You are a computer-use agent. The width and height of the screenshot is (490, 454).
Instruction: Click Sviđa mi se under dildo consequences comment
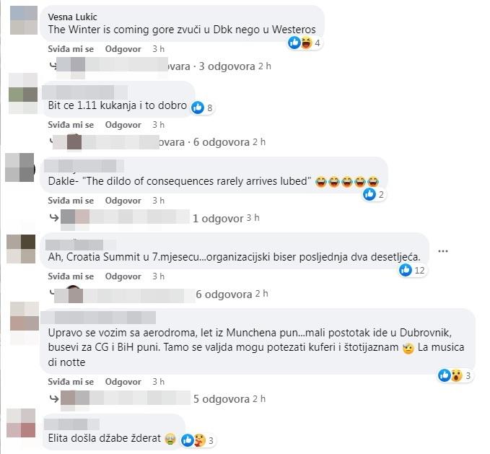[x=71, y=201]
